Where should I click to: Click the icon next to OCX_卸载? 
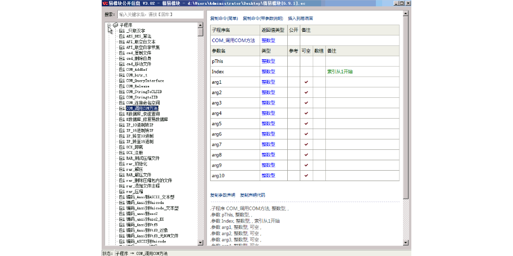122,147
